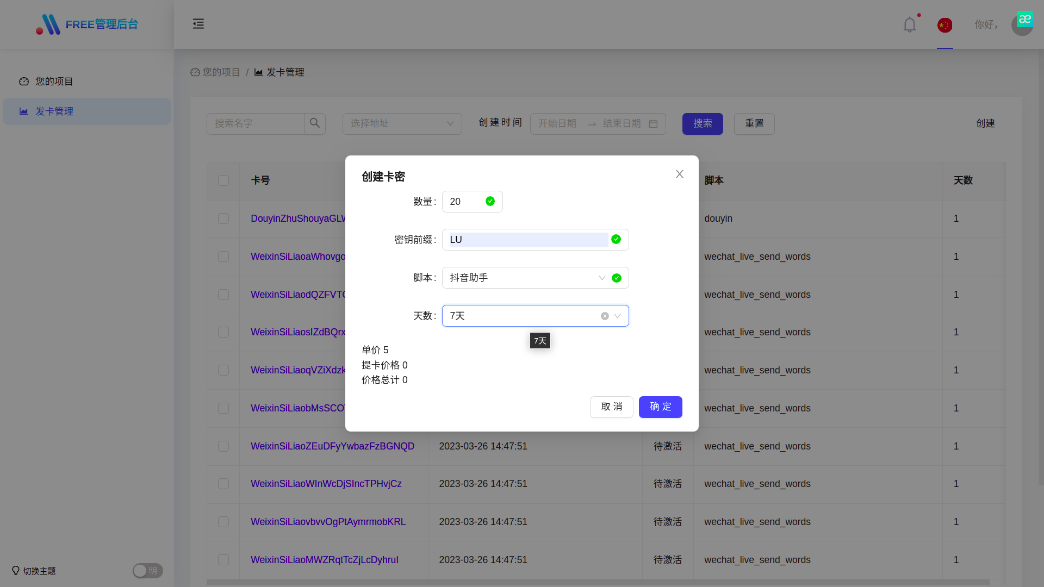Click the 单价 5 text

pyautogui.click(x=375, y=350)
